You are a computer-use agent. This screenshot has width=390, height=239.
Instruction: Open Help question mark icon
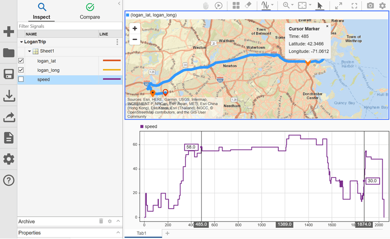coord(9,180)
